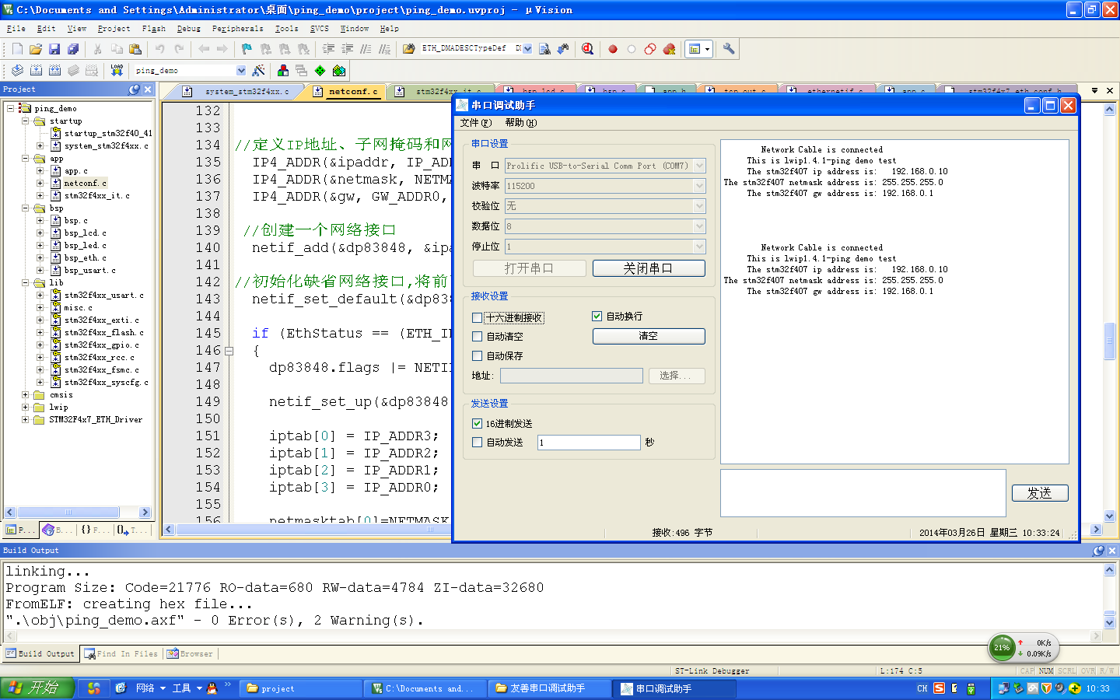The image size is (1120, 700).
Task: Open the project folder taskbar button
Action: point(301,688)
